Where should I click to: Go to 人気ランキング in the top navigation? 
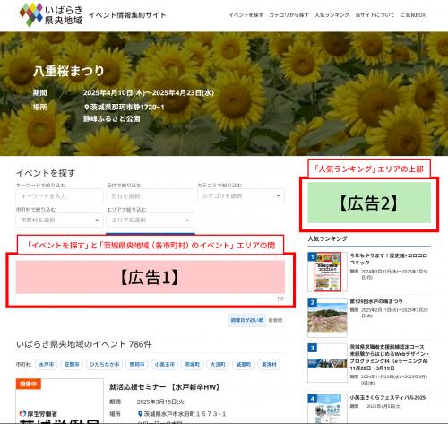[x=332, y=15]
